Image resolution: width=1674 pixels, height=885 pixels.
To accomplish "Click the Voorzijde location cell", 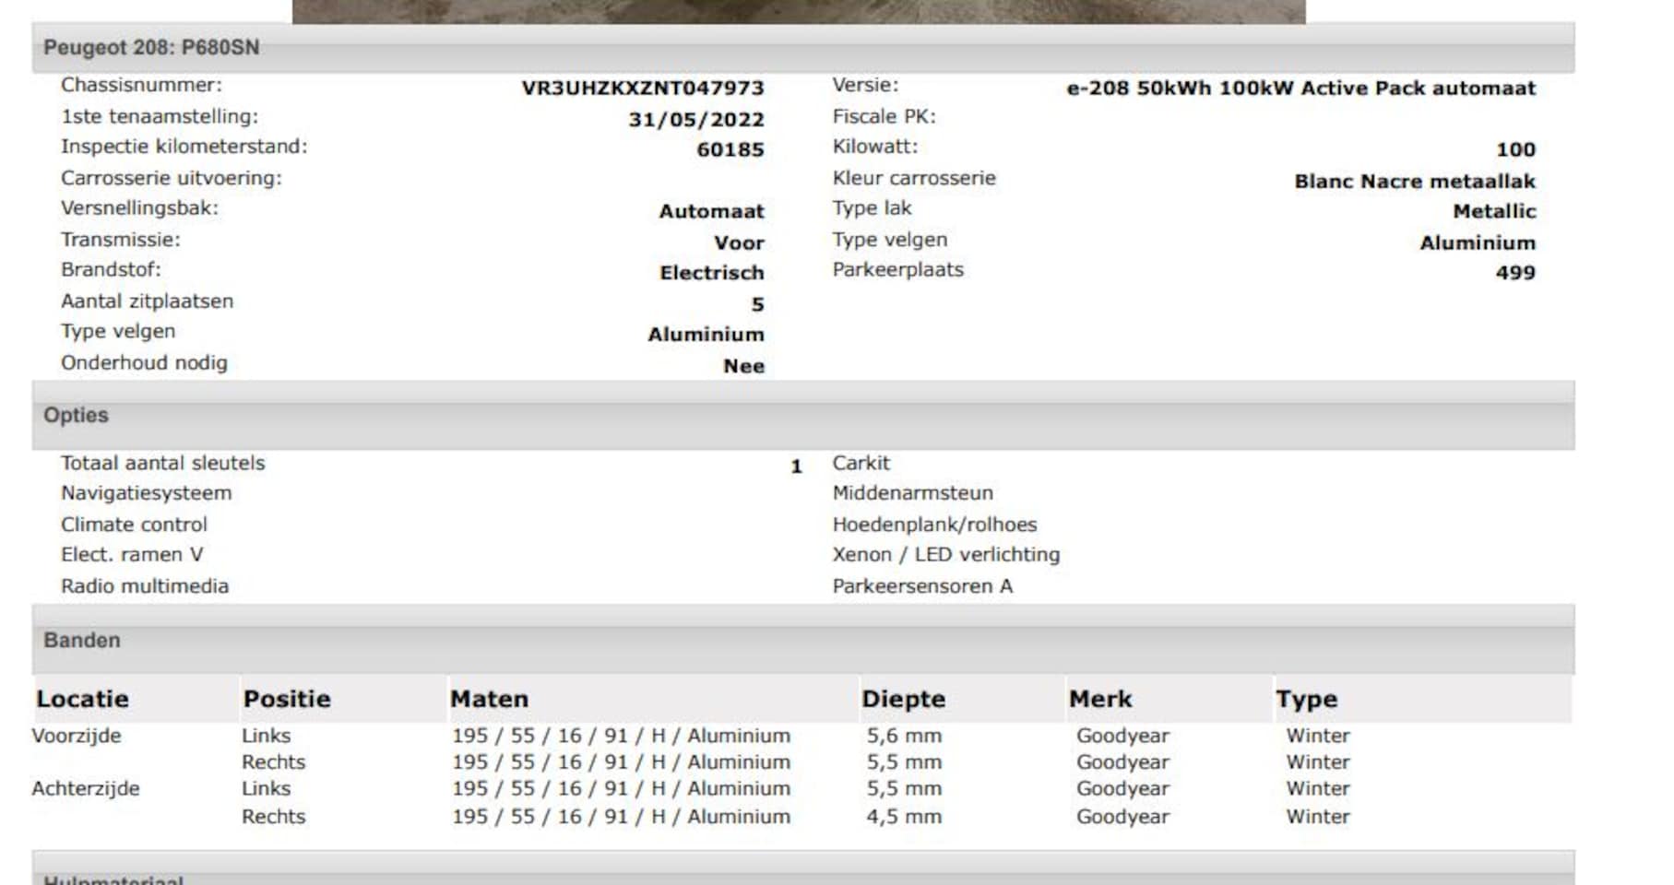I will (x=77, y=737).
